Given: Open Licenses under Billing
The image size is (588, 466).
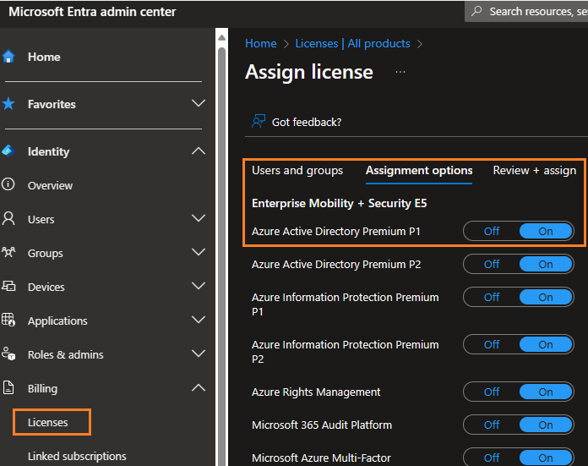Looking at the screenshot, I should coord(47,422).
